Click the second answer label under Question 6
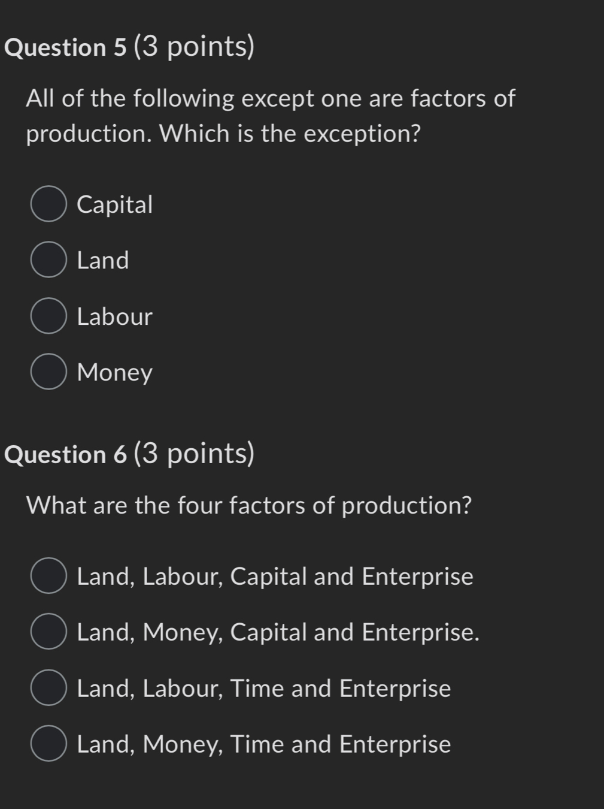The width and height of the screenshot is (604, 809). (278, 632)
